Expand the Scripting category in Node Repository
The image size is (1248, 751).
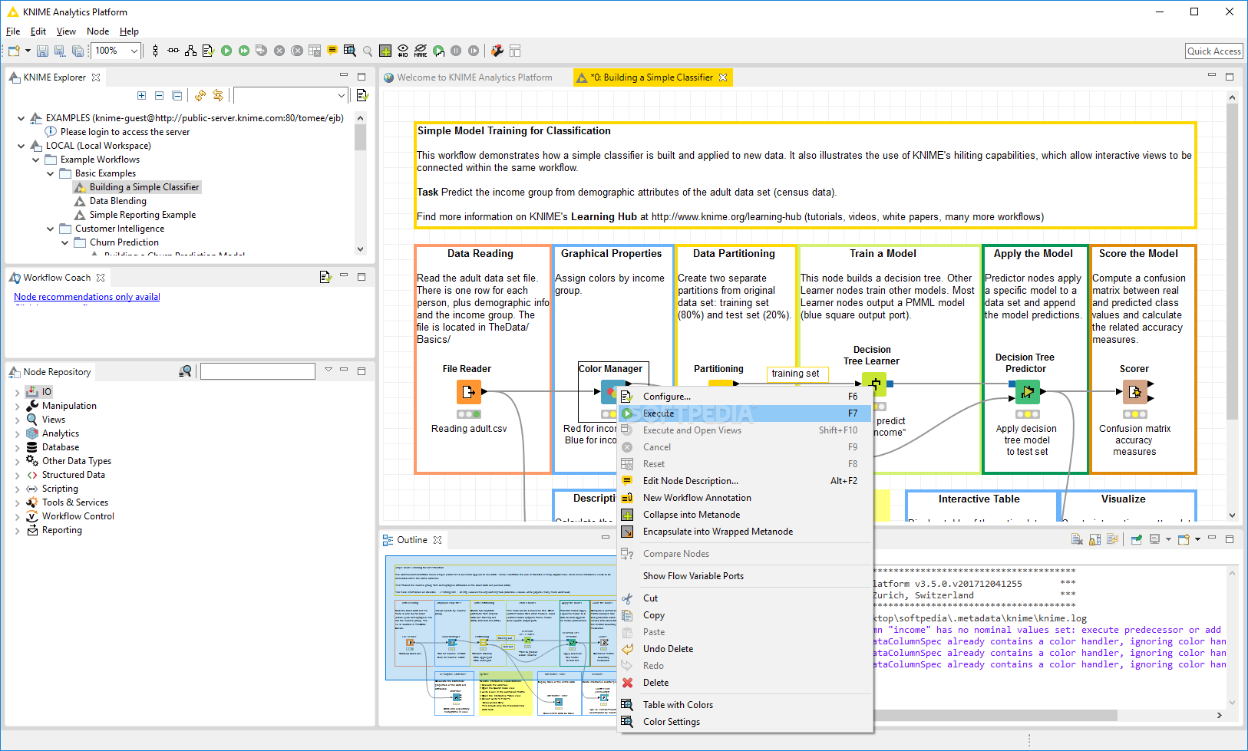click(x=17, y=489)
